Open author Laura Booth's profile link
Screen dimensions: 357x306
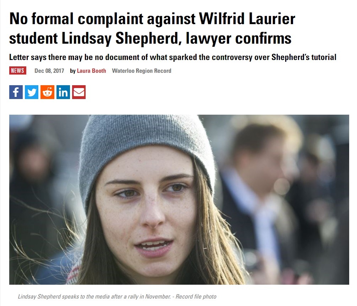pyautogui.click(x=92, y=71)
